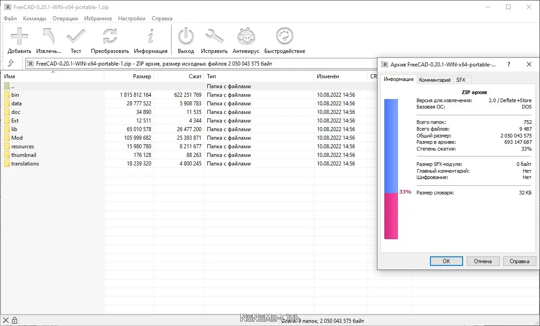Image resolution: width=540 pixels, height=326 pixels.
Task: Click the 9 487 files count value
Action: pos(526,129)
